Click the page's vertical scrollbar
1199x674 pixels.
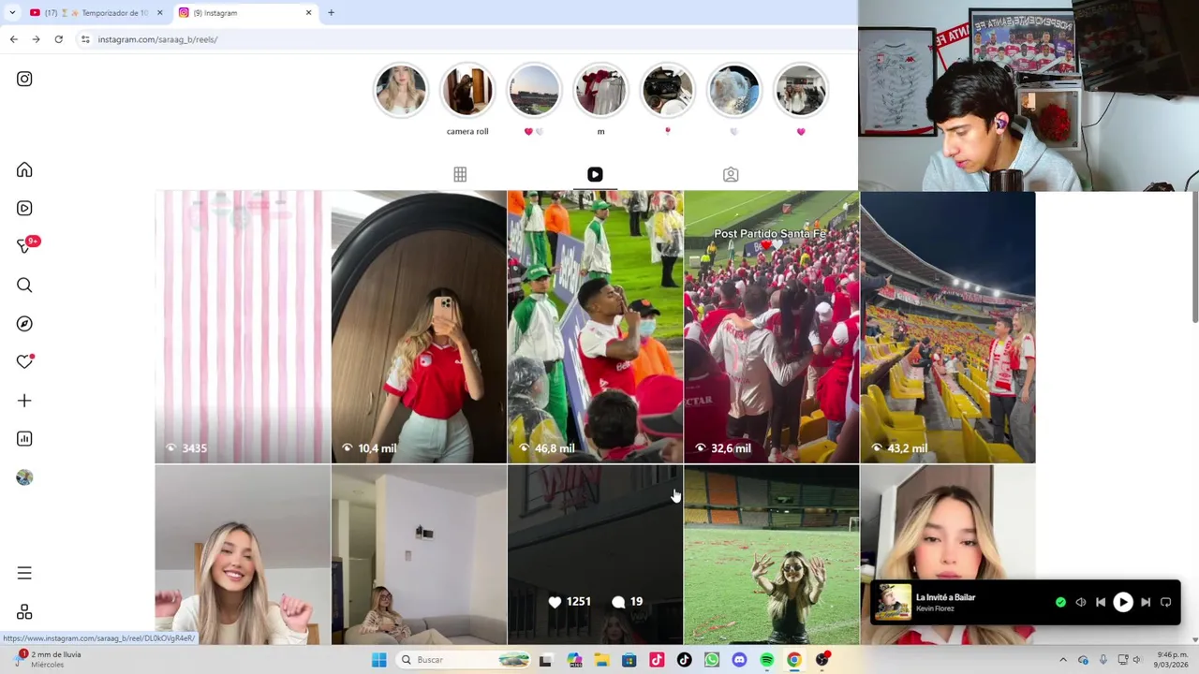pyautogui.click(x=1193, y=257)
